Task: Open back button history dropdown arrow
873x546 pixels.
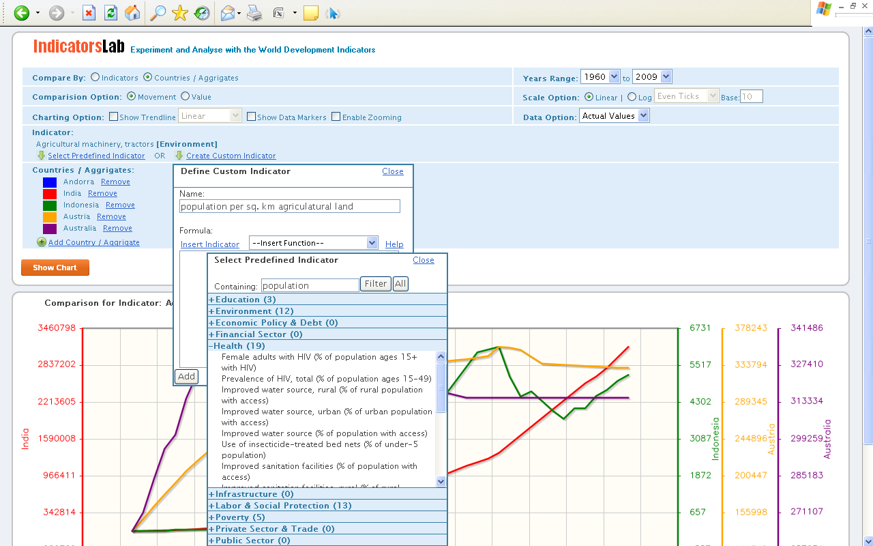Action: (x=38, y=13)
